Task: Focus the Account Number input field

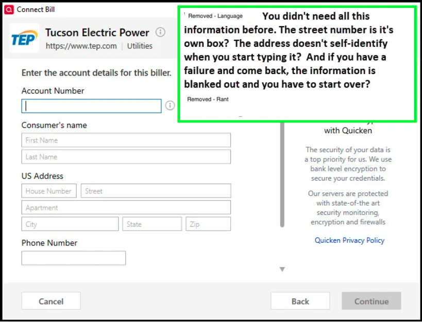Action: [92, 106]
